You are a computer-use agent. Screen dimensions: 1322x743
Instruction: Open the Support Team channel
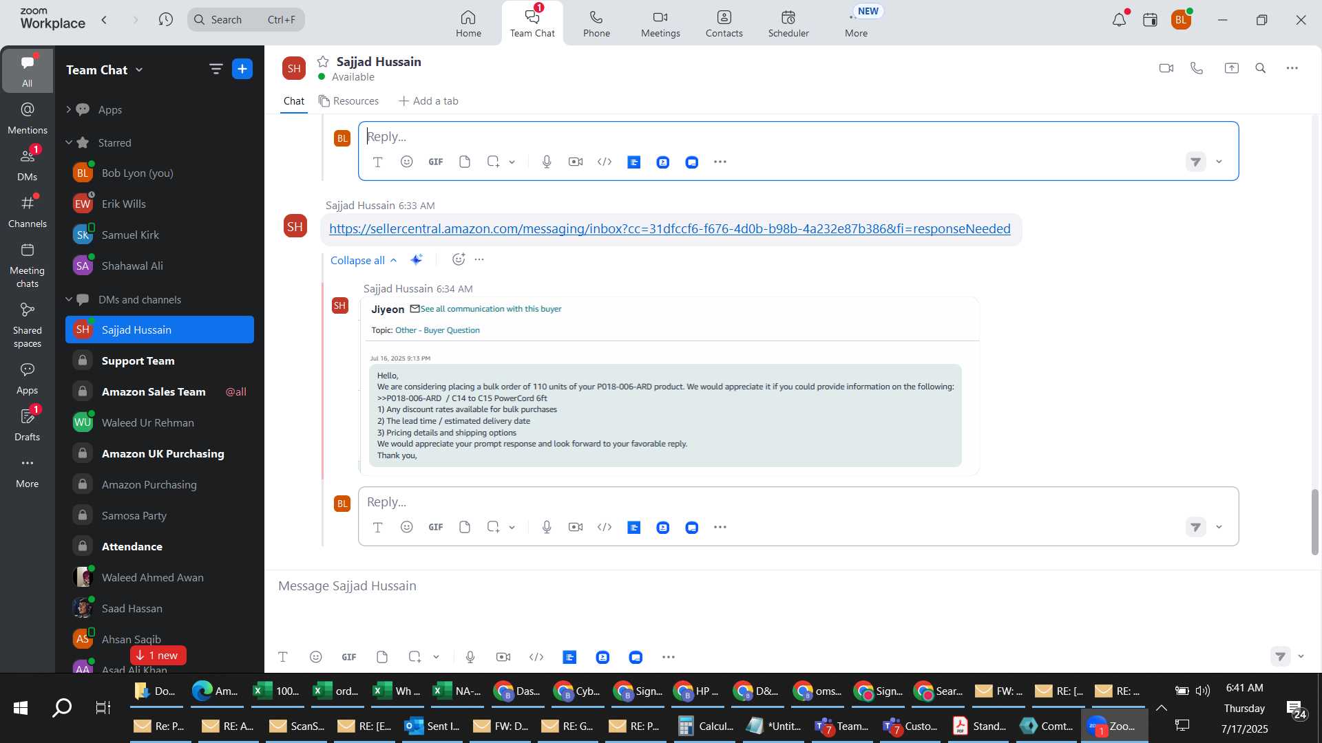pos(160,360)
